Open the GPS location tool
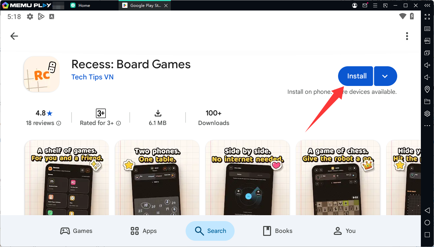Screen dimensions: 434x247 coord(427,89)
